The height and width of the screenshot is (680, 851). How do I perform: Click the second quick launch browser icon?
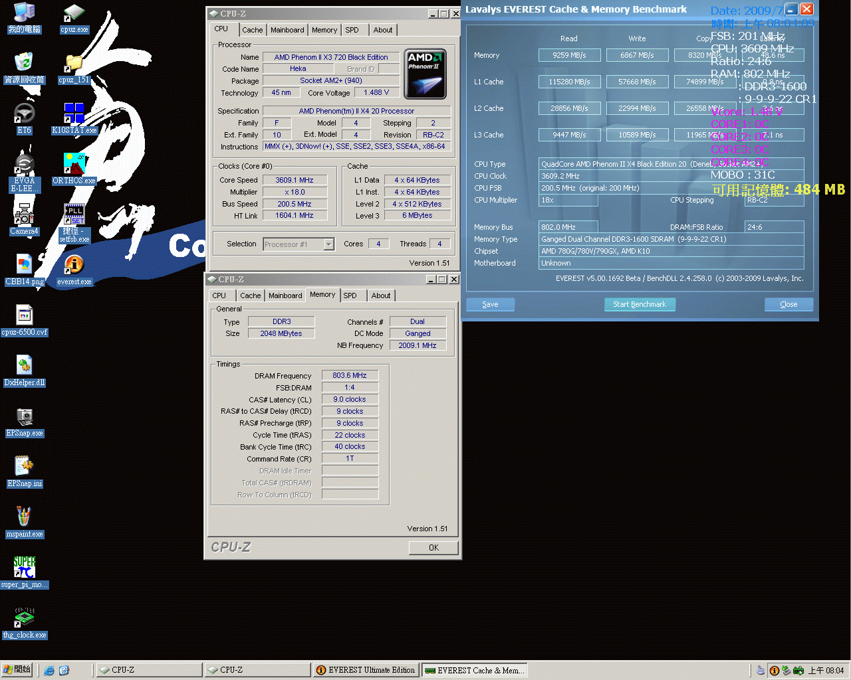tap(64, 671)
